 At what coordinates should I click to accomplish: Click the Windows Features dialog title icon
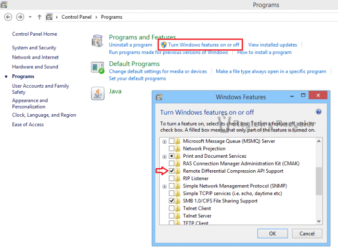point(159,97)
